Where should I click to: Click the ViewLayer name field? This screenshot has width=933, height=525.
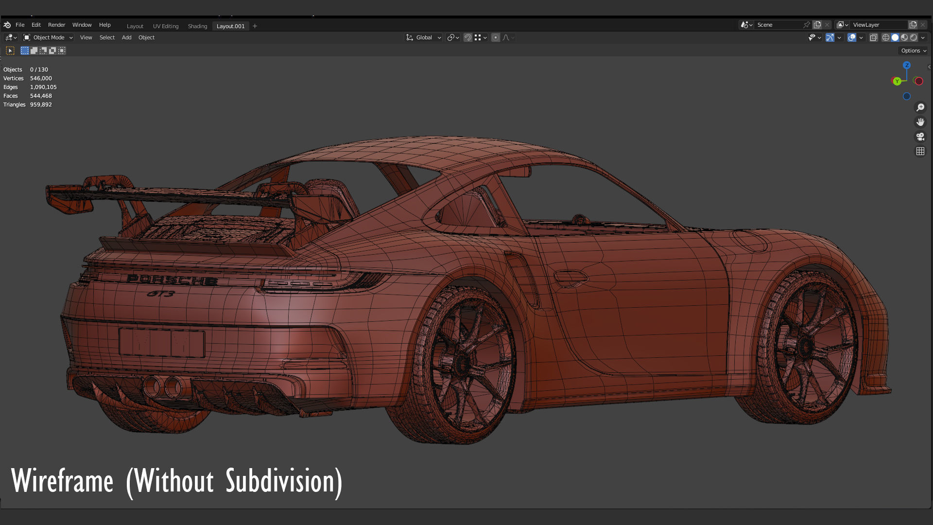click(x=879, y=25)
